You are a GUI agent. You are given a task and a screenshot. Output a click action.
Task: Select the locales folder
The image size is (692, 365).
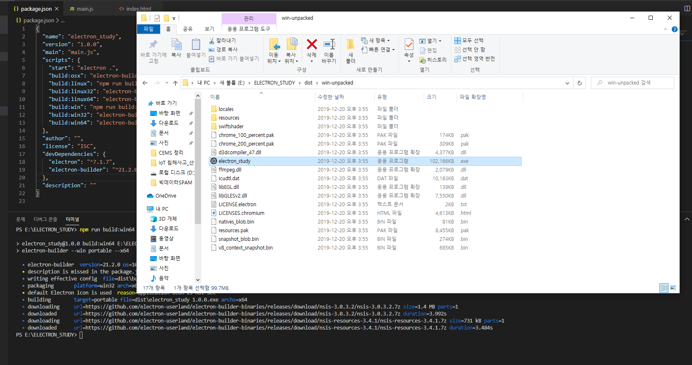(226, 109)
